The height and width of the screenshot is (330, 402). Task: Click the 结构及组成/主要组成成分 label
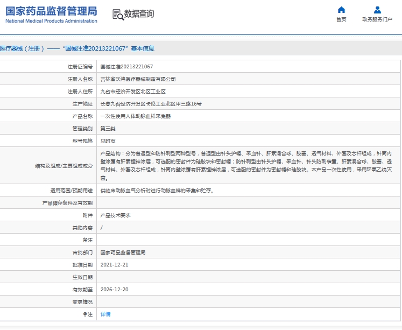(x=64, y=166)
